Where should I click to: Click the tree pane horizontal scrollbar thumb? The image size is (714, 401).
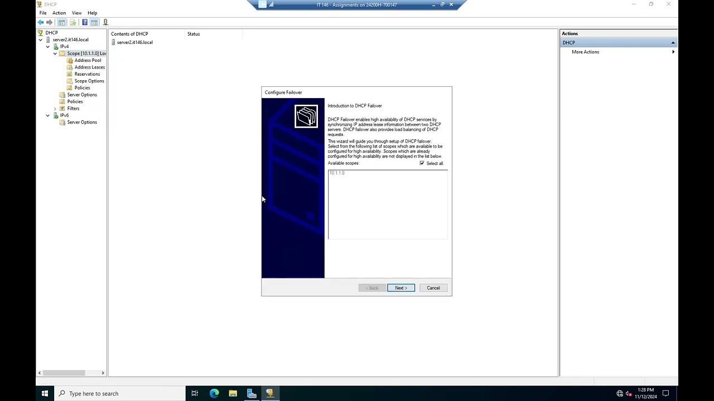coord(64,373)
